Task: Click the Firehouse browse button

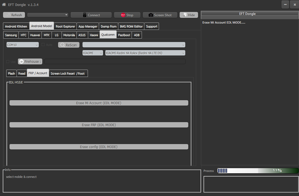Action: 30,61
